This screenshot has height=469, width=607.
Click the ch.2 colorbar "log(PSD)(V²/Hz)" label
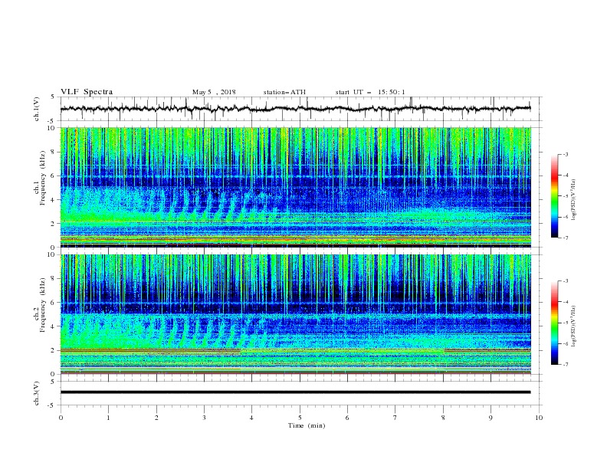coord(574,326)
